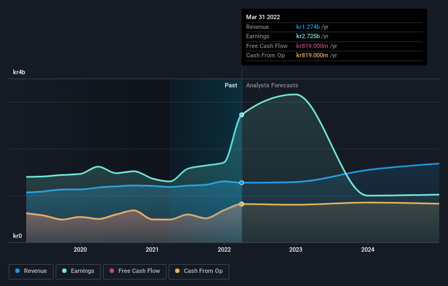Image resolution: width=448 pixels, height=286 pixels.
Task: Click the Analysts Forecasts label
Action: 272,86
